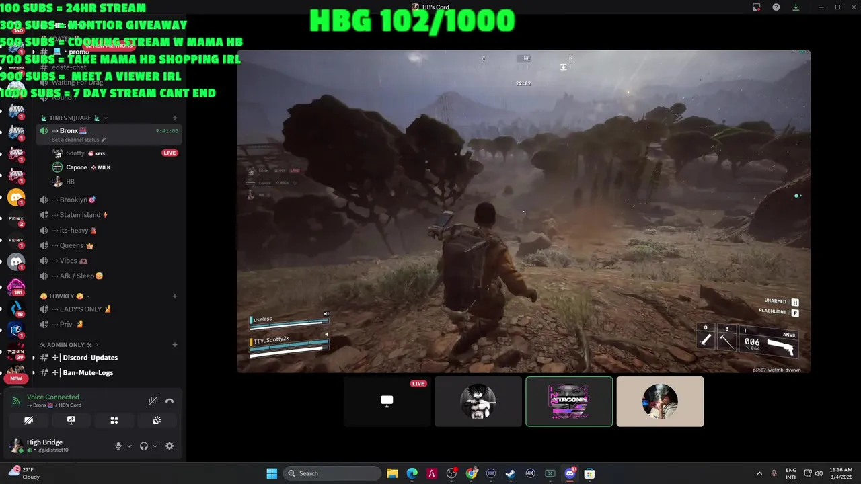Collapse the LOWKEY category
Viewport: 861px width, 484px height.
point(65,296)
